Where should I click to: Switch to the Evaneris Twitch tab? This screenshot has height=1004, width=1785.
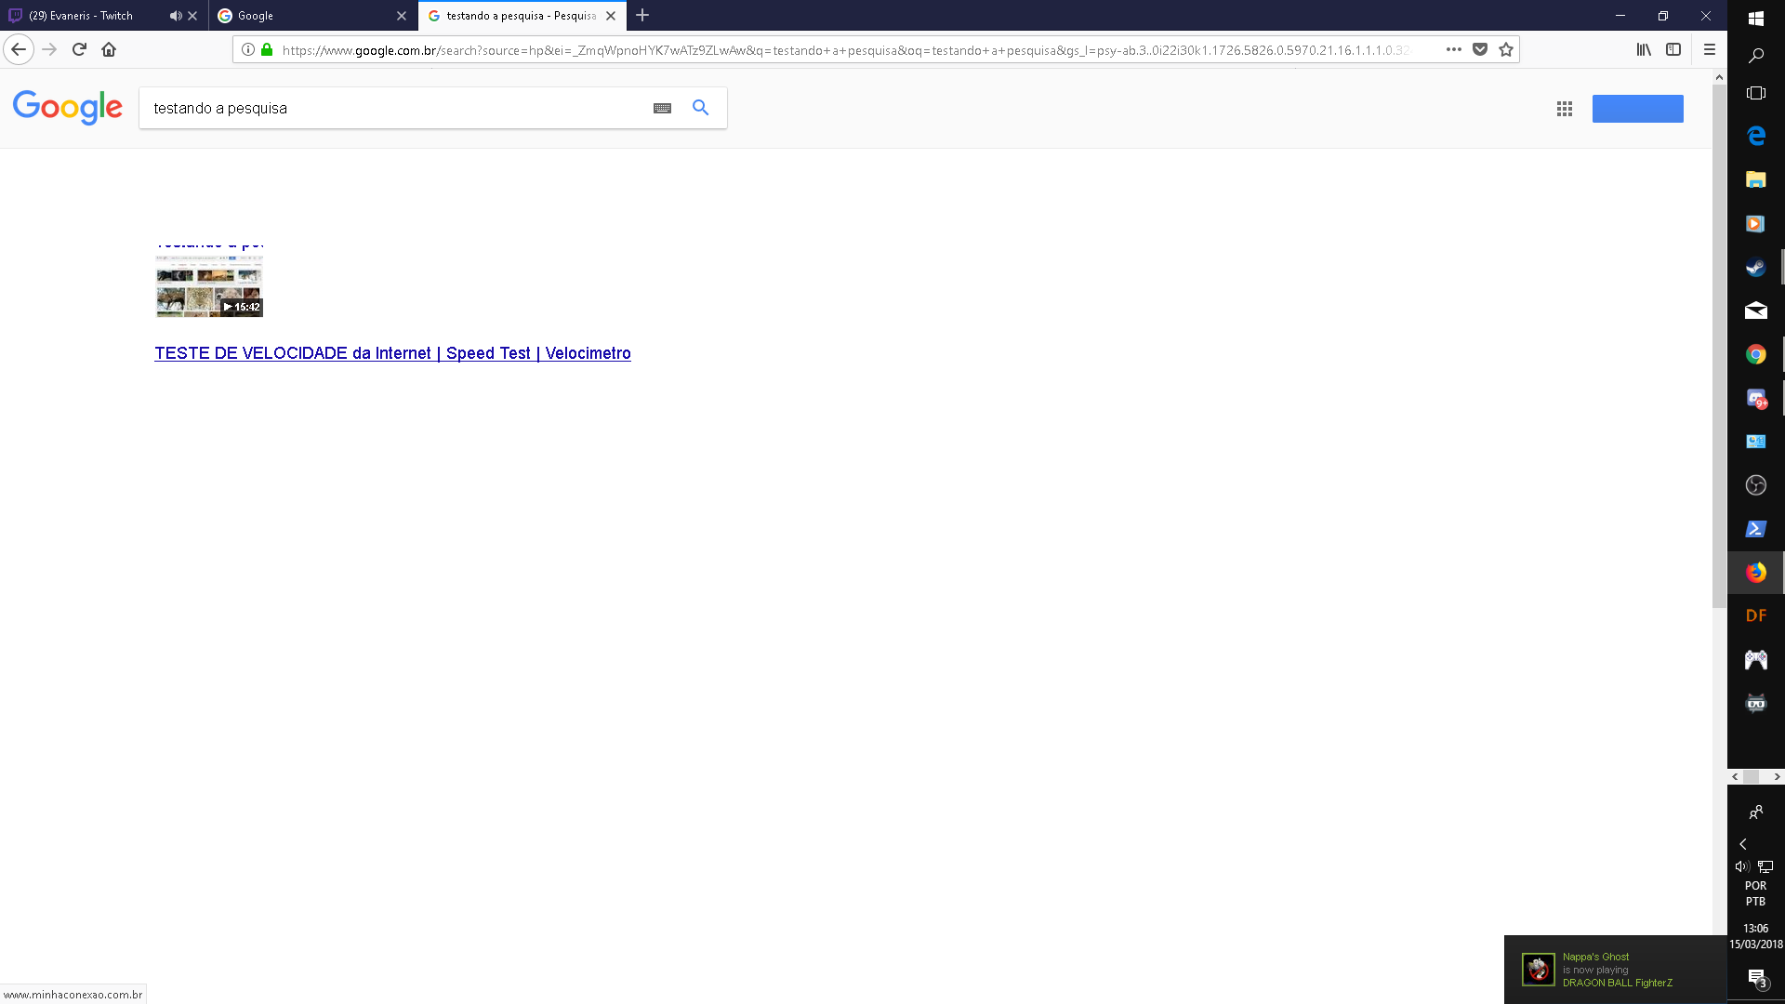click(x=84, y=16)
